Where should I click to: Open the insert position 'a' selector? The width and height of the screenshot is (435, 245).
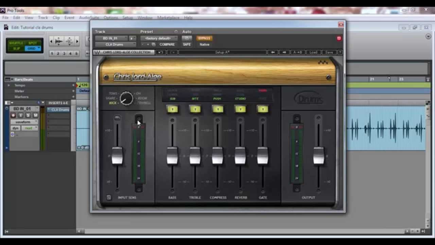(x=133, y=38)
